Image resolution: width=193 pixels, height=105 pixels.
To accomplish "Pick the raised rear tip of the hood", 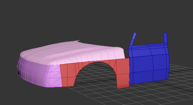I will coord(77,41).
